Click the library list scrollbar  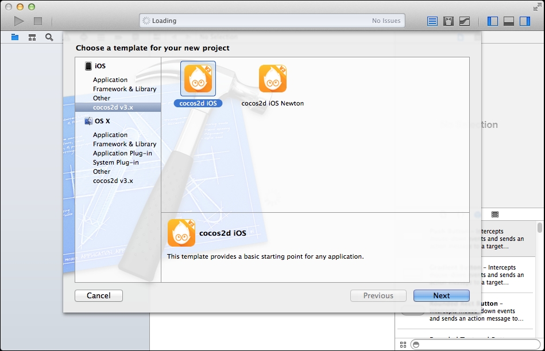[539, 227]
